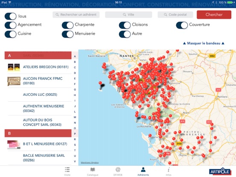Select the Nantes city label on map
This screenshot has width=236, height=177.
click(x=127, y=56)
